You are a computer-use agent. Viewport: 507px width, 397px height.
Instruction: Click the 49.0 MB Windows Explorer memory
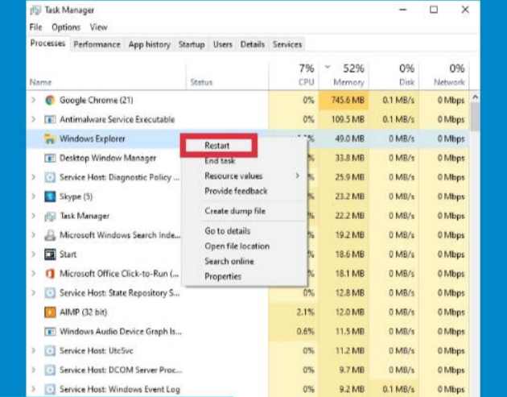[349, 139]
